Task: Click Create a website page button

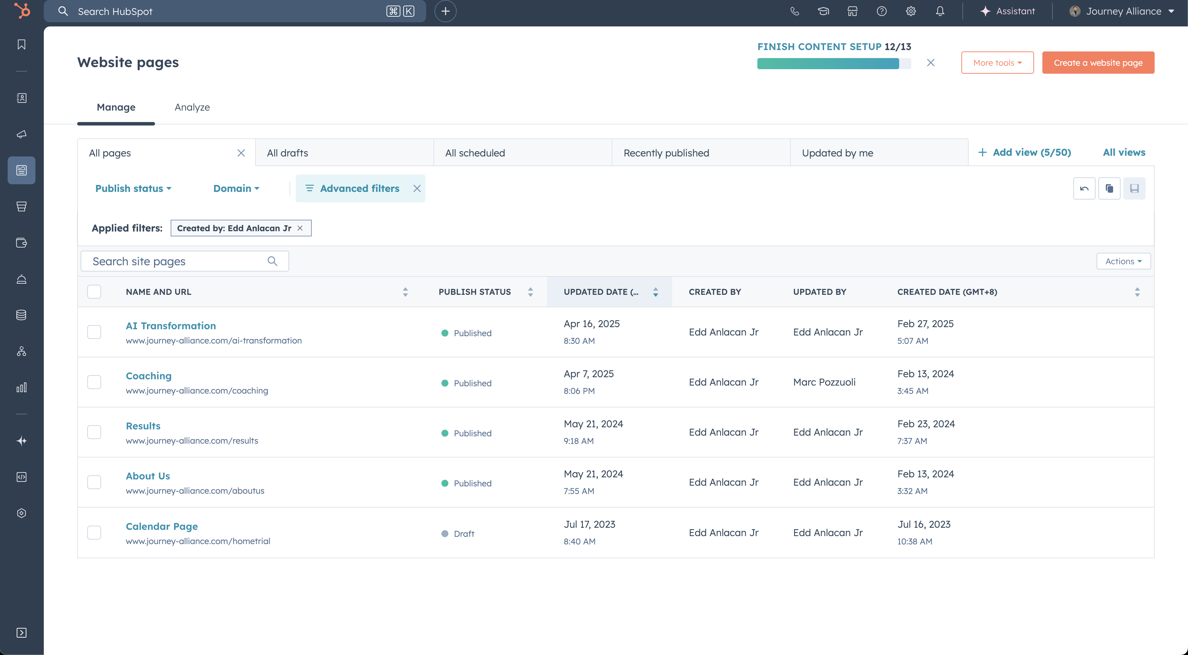Action: coord(1098,63)
